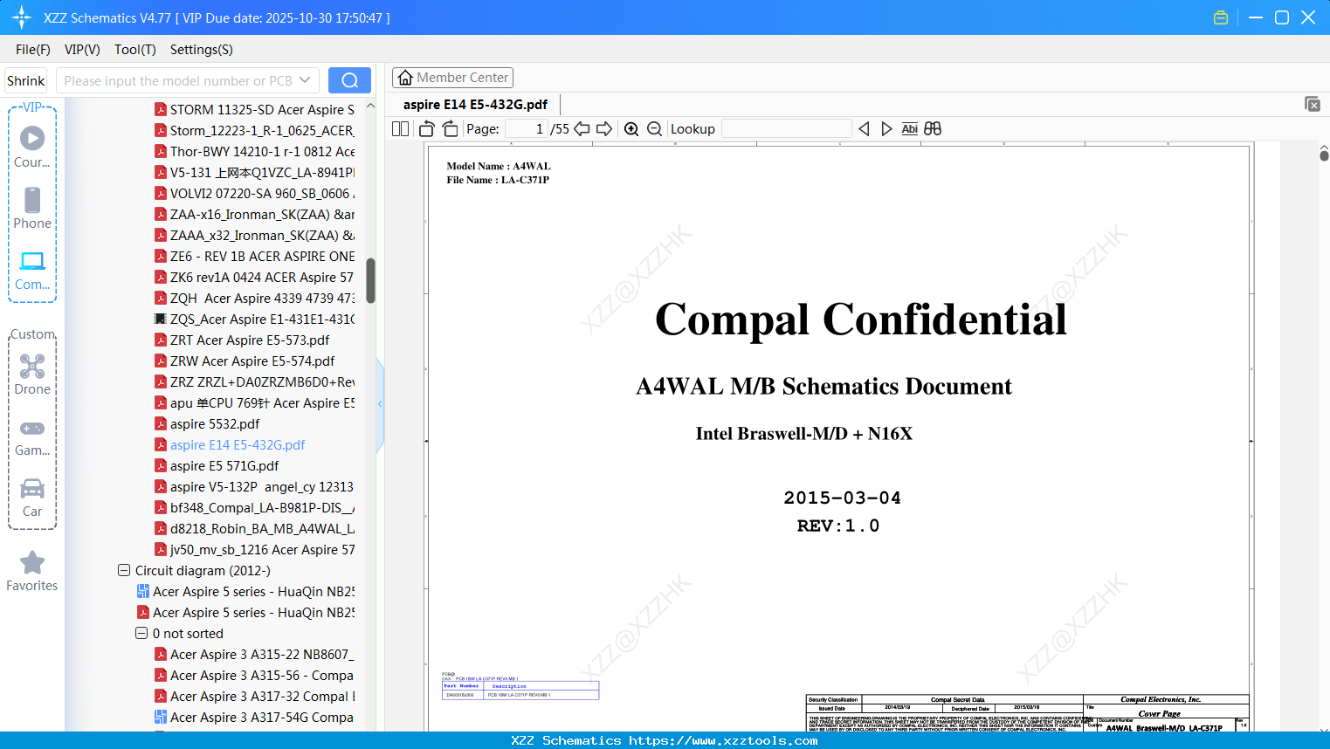Viewport: 1330px width, 749px height.
Task: Open ZRT Acer Aspire E5-573.pdf
Action: click(242, 340)
